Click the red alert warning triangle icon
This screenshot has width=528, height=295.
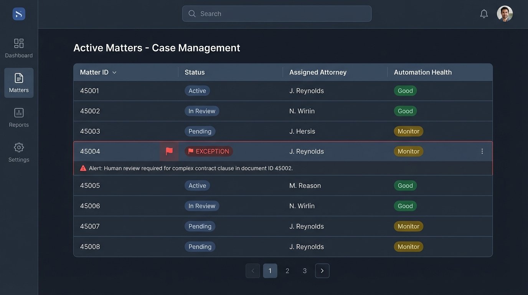coord(83,168)
